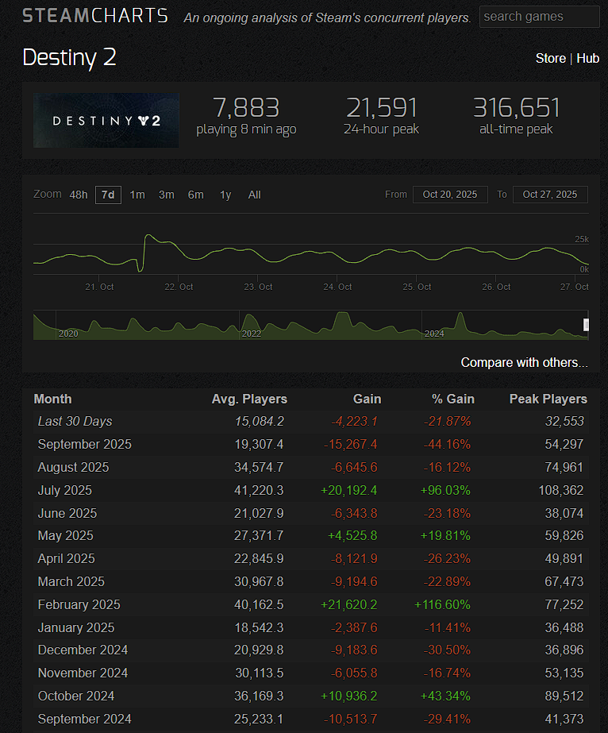Click the 7,883 playing count

click(246, 108)
